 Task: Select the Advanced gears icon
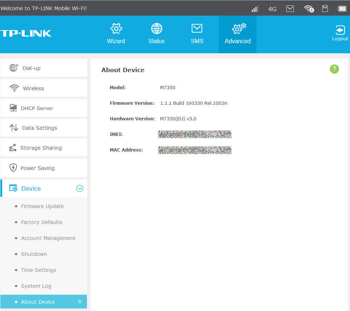pos(239,29)
